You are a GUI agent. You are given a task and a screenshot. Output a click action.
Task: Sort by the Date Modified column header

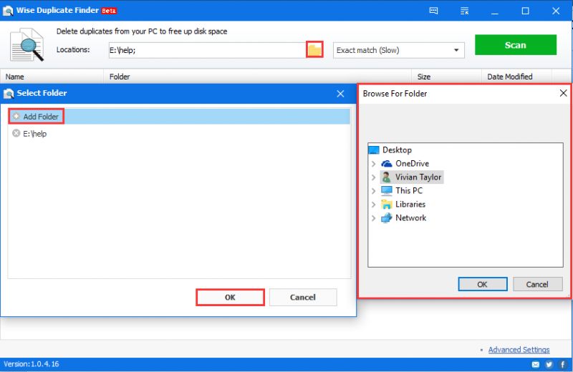[516, 77]
